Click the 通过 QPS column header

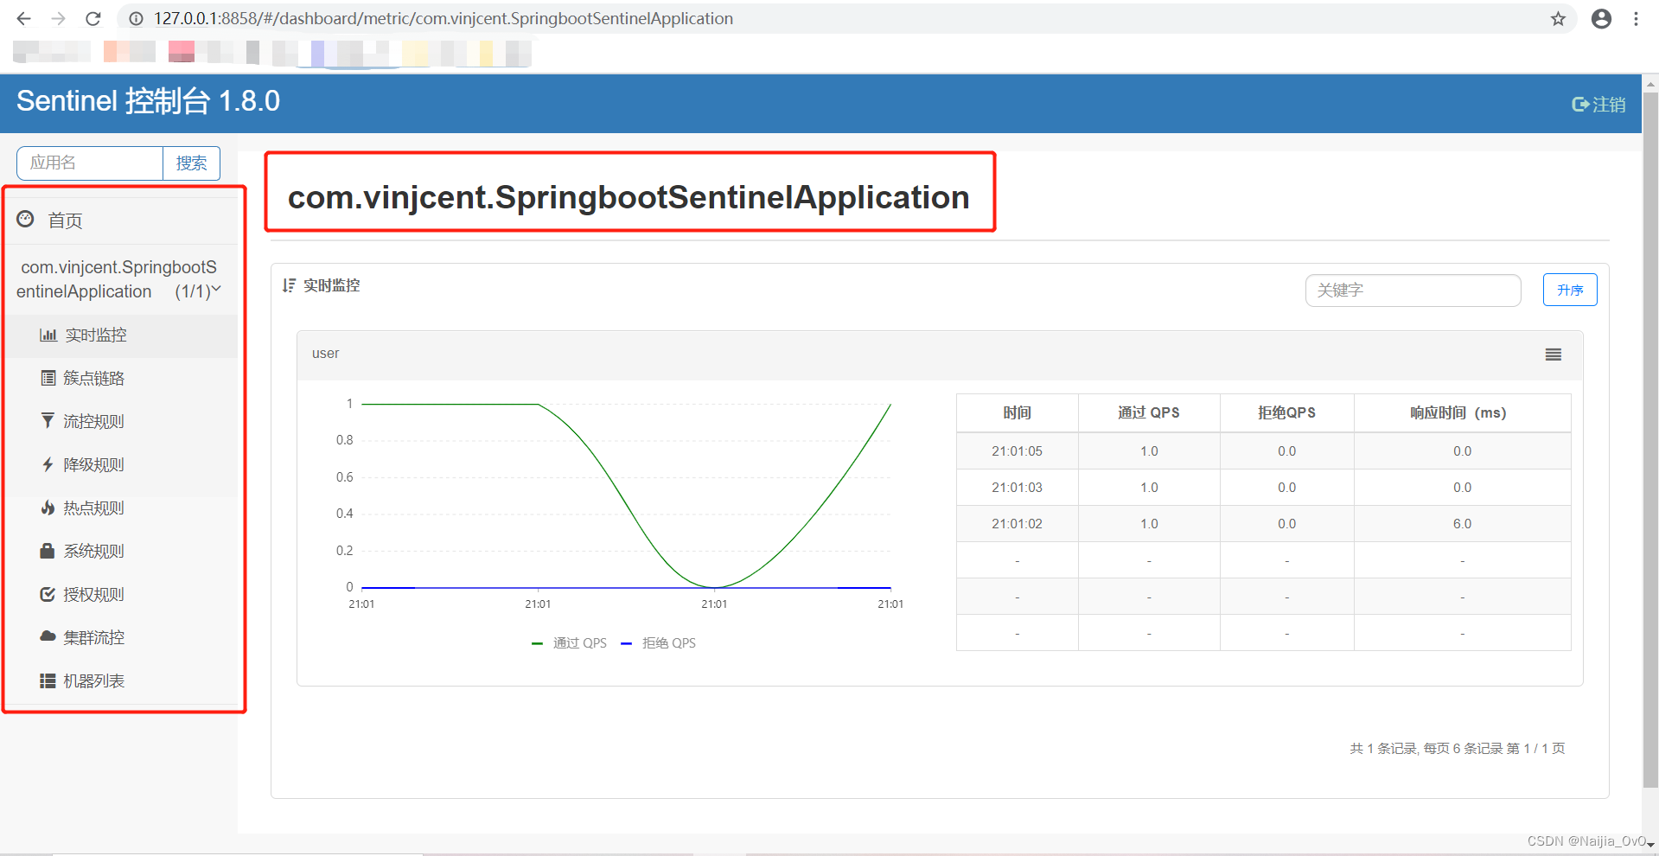pos(1149,413)
